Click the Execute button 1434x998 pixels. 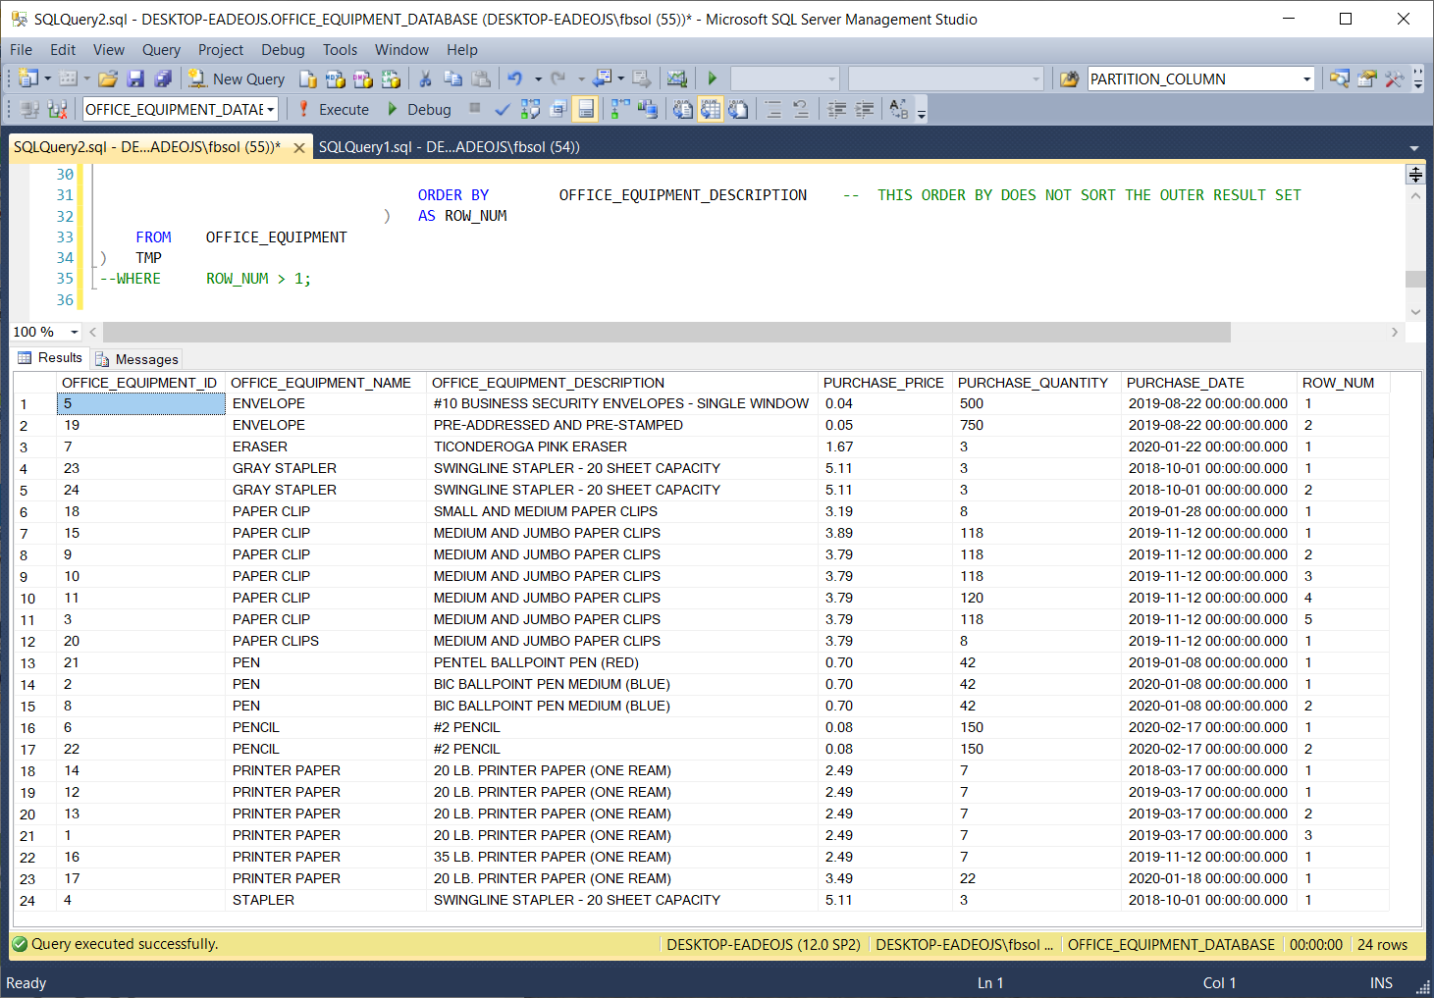tap(334, 110)
